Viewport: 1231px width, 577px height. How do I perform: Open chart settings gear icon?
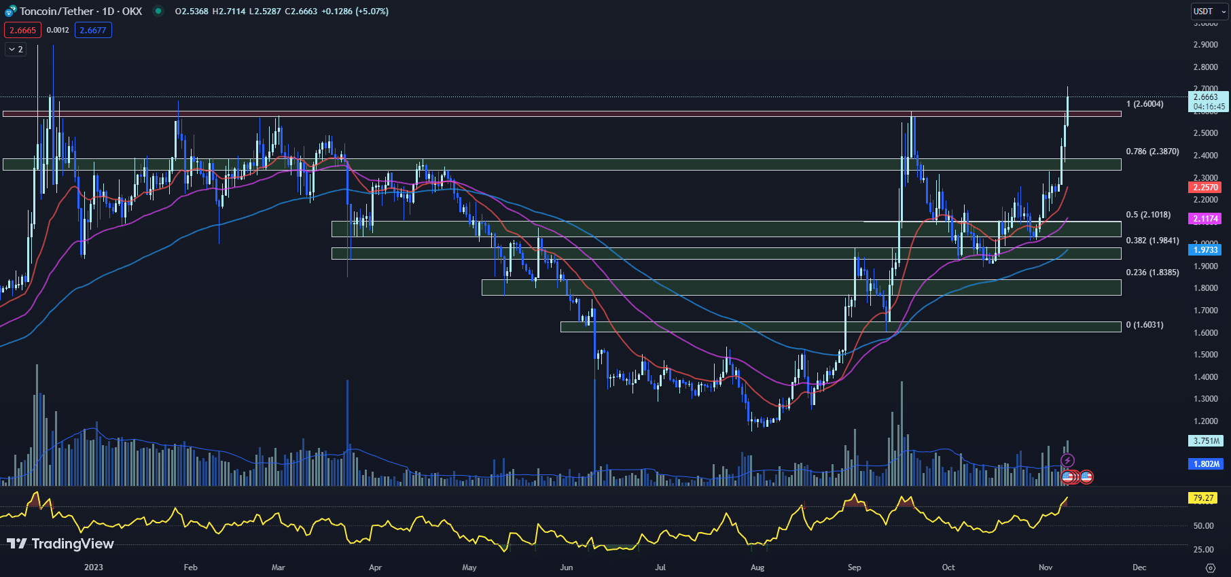tap(1210, 567)
